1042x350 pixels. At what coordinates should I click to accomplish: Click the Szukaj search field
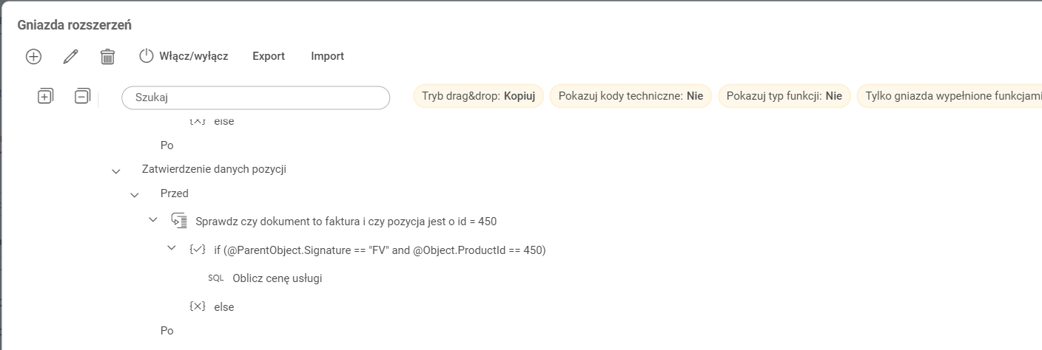pos(255,97)
